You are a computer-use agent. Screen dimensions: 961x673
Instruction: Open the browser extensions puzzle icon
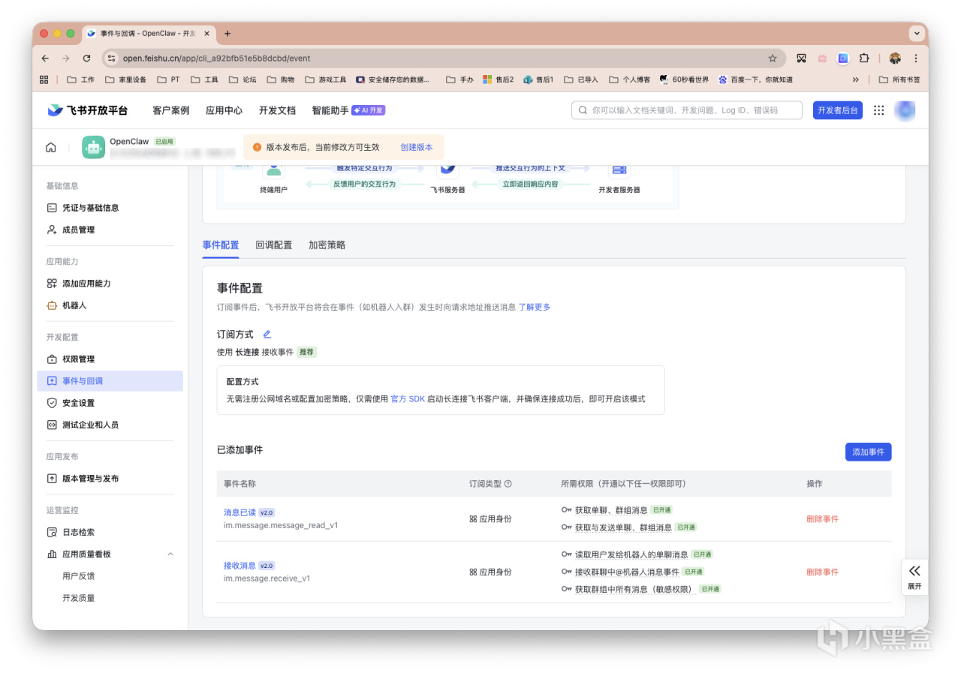(x=864, y=59)
